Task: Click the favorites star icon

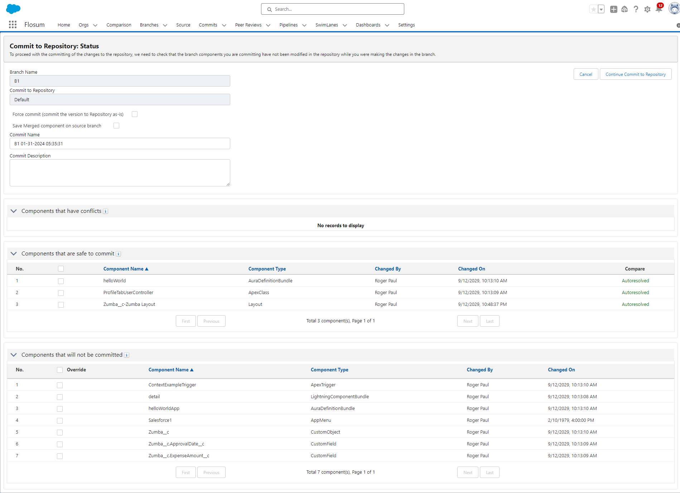Action: [593, 9]
